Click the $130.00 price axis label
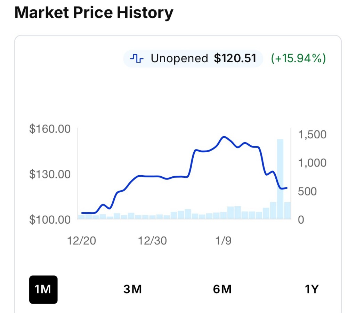The width and height of the screenshot is (356, 313). [x=50, y=174]
